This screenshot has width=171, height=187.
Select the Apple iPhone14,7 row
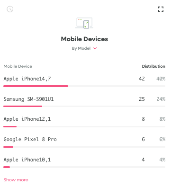(x=84, y=81)
